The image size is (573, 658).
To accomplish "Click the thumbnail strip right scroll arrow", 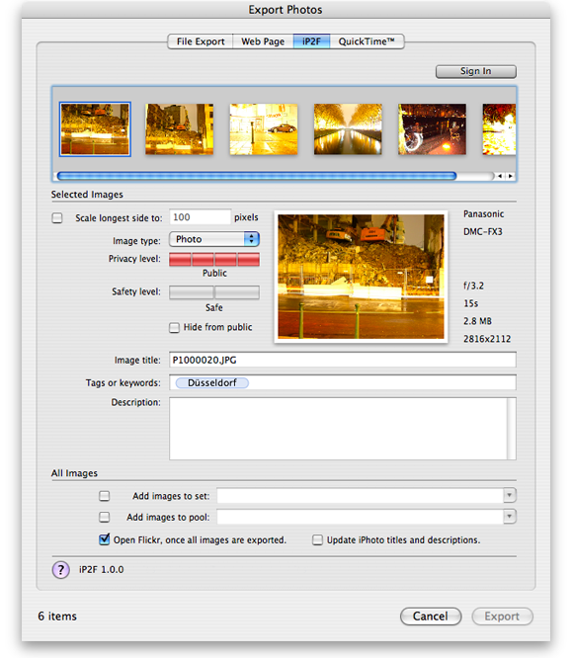I will point(511,176).
